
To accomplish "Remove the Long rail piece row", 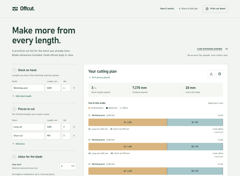I will coord(74,127).
